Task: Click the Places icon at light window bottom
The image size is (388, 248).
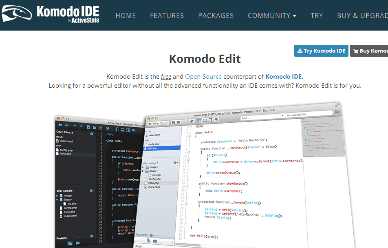Action: tap(148, 241)
